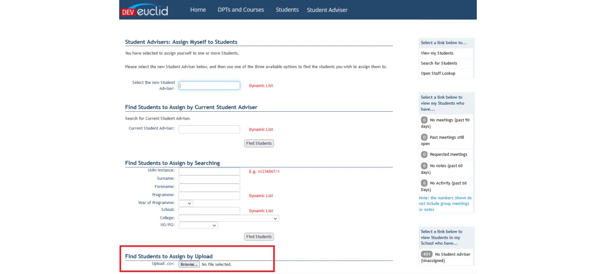Click Find Students under search section
This screenshot has height=274, width=596.
click(x=259, y=237)
